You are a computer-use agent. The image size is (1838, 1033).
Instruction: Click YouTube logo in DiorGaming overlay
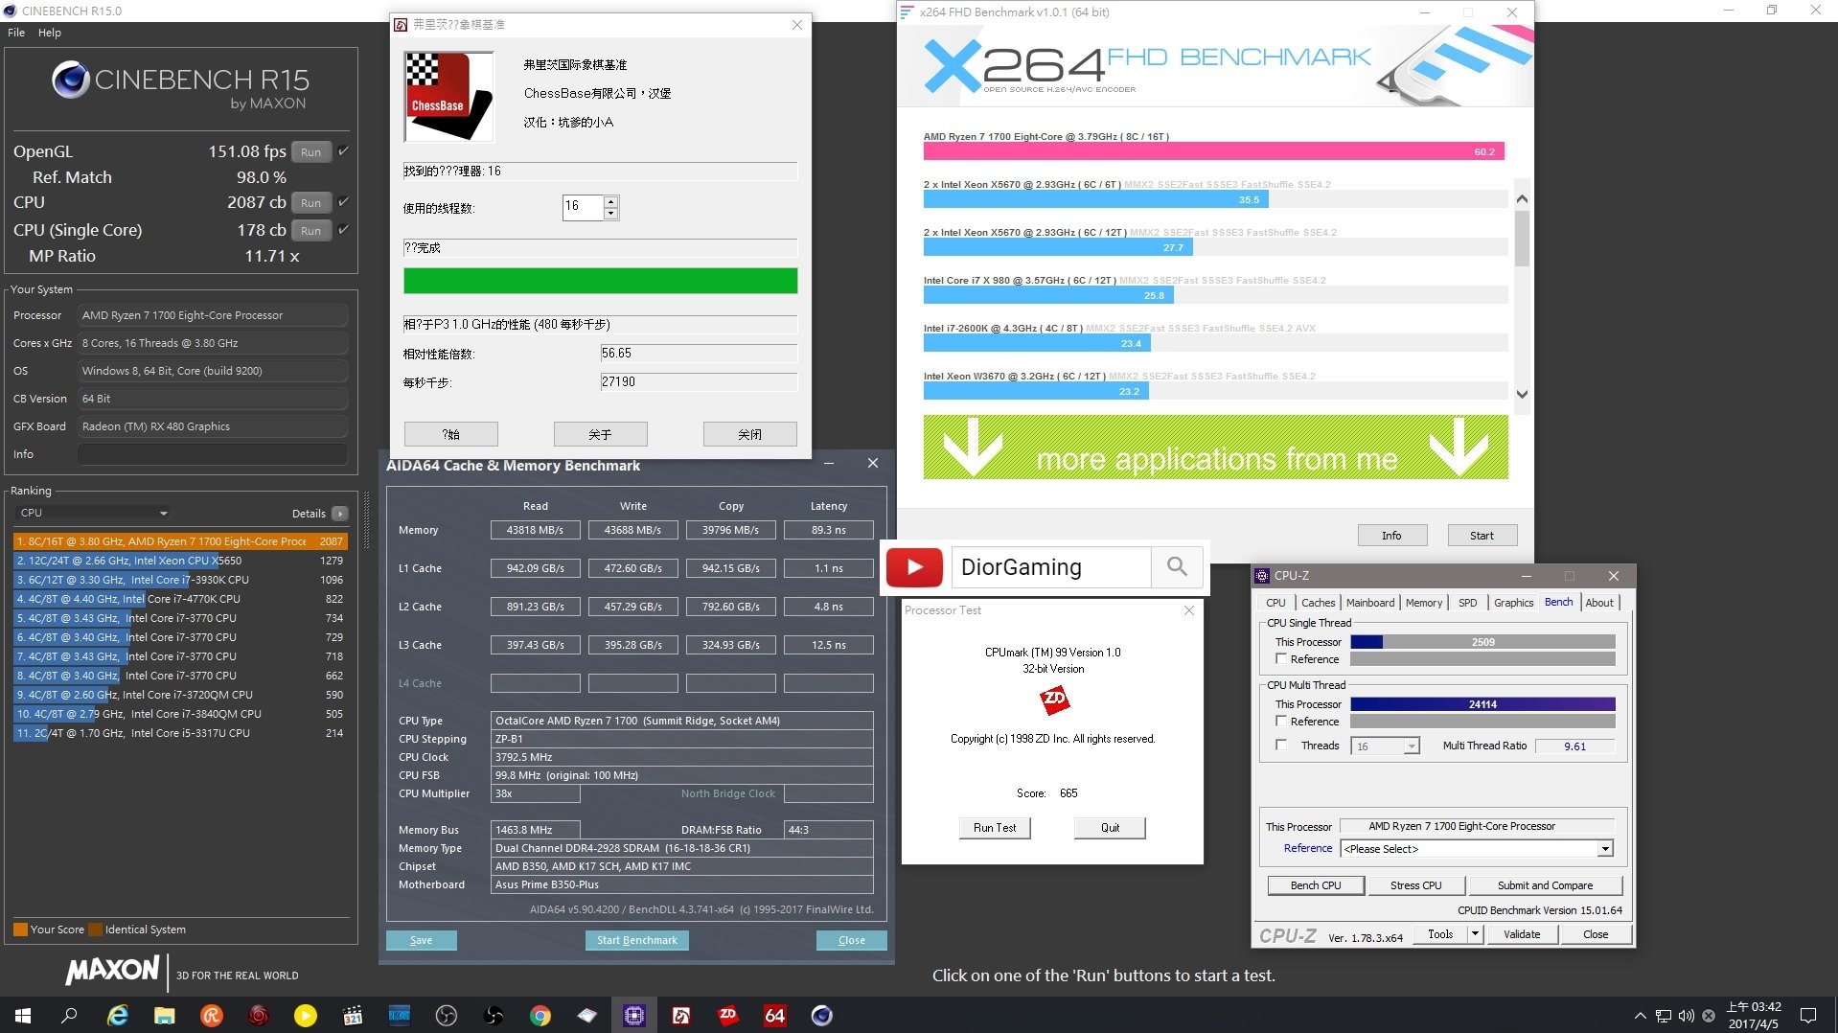pos(914,566)
